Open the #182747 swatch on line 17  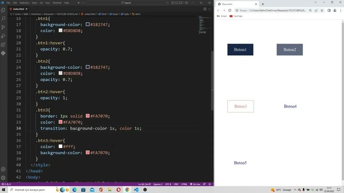(x=88, y=24)
